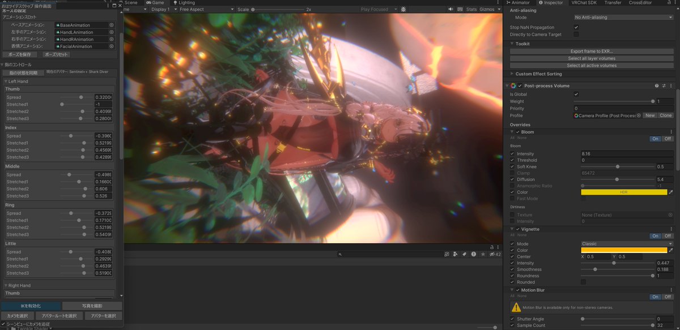Open Post-process Volume preset sliders icon

(x=664, y=85)
